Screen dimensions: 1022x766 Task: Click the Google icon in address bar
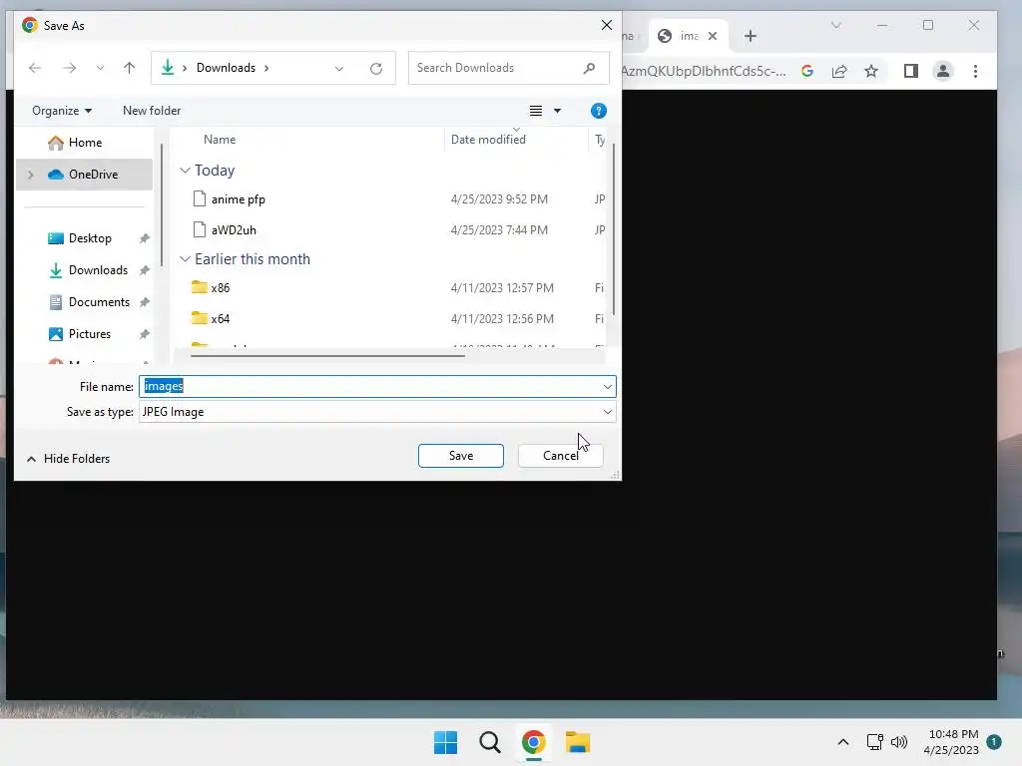click(x=806, y=71)
